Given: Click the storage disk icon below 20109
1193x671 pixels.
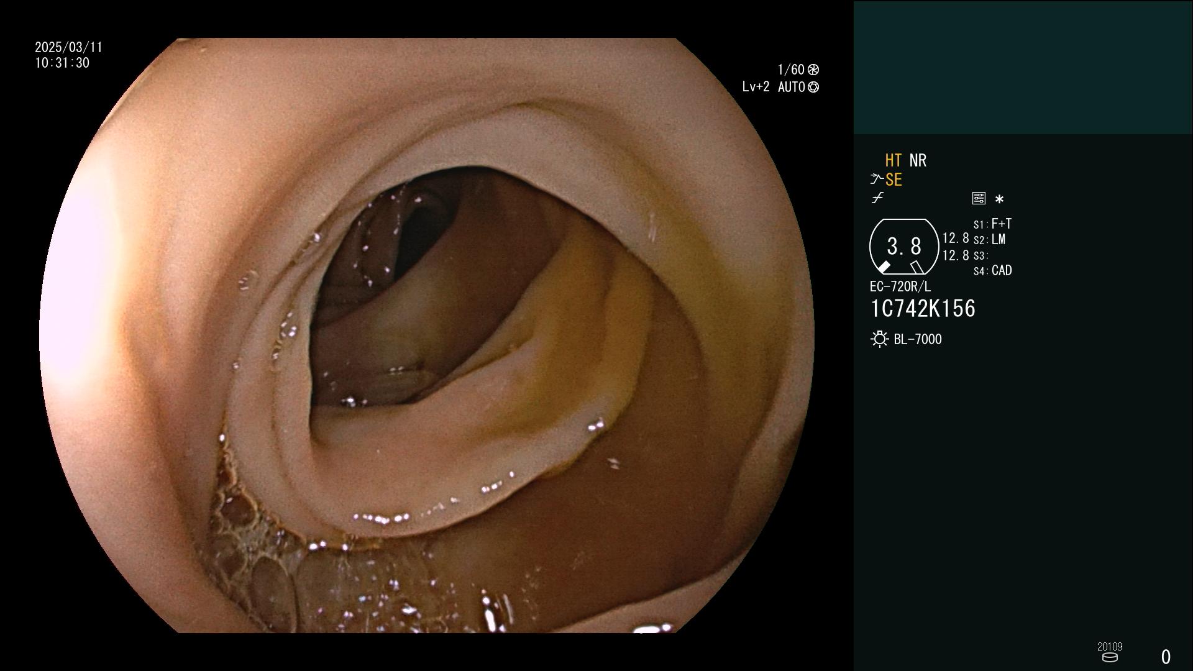Looking at the screenshot, I should pos(1110,657).
